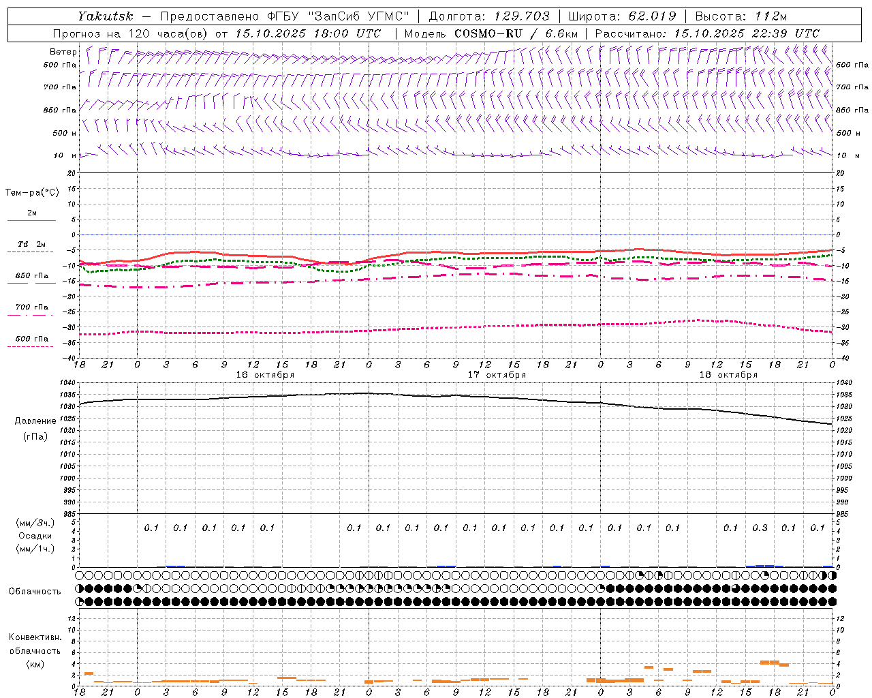Click the Yakutsk station name in header

click(105, 16)
